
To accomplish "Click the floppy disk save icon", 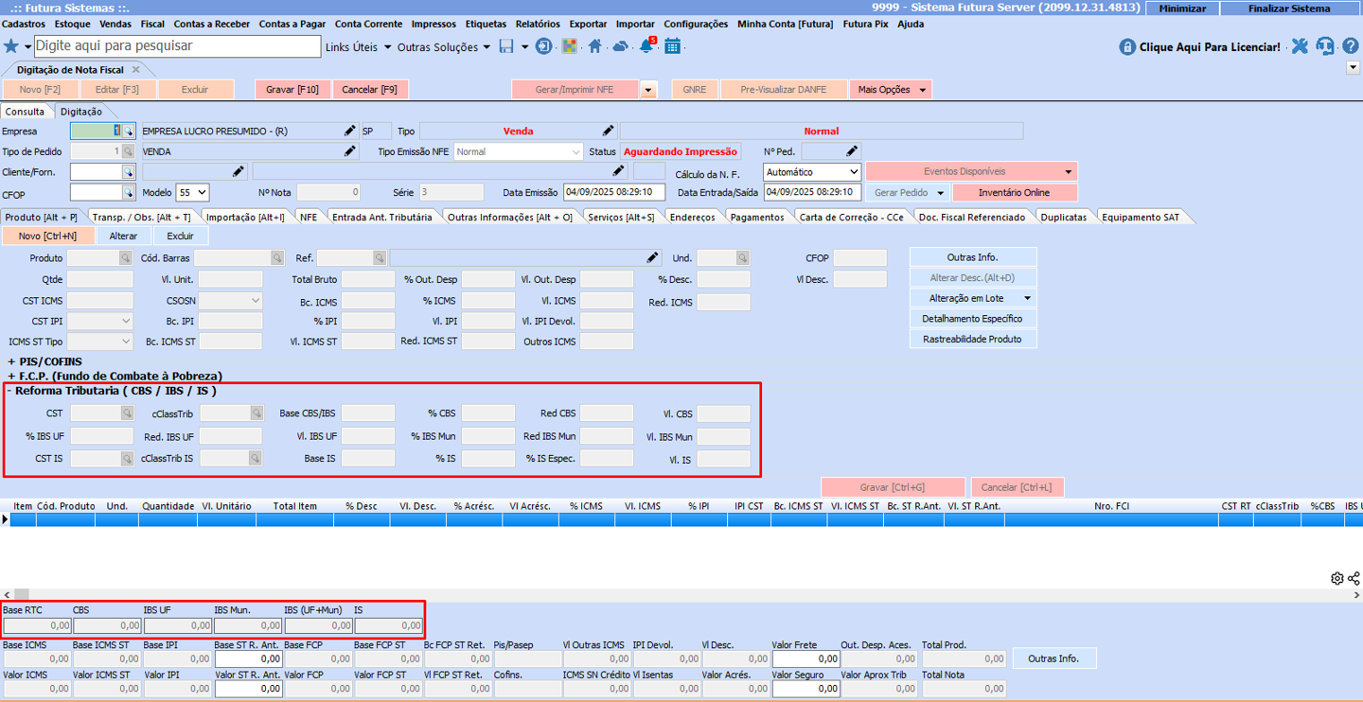I will click(x=506, y=46).
